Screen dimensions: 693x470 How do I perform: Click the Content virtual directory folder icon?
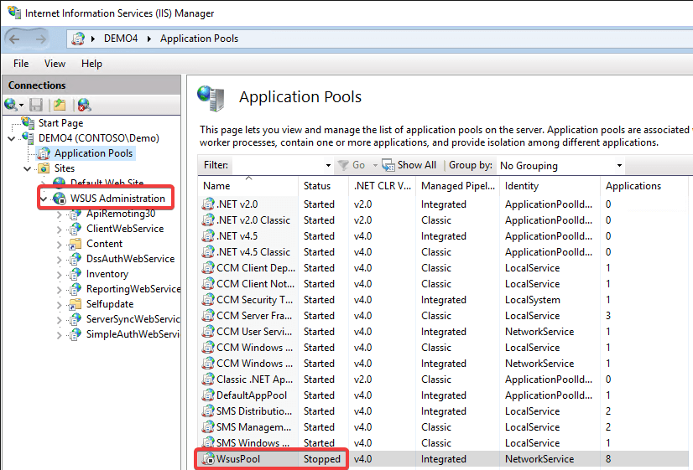pyautogui.click(x=76, y=244)
